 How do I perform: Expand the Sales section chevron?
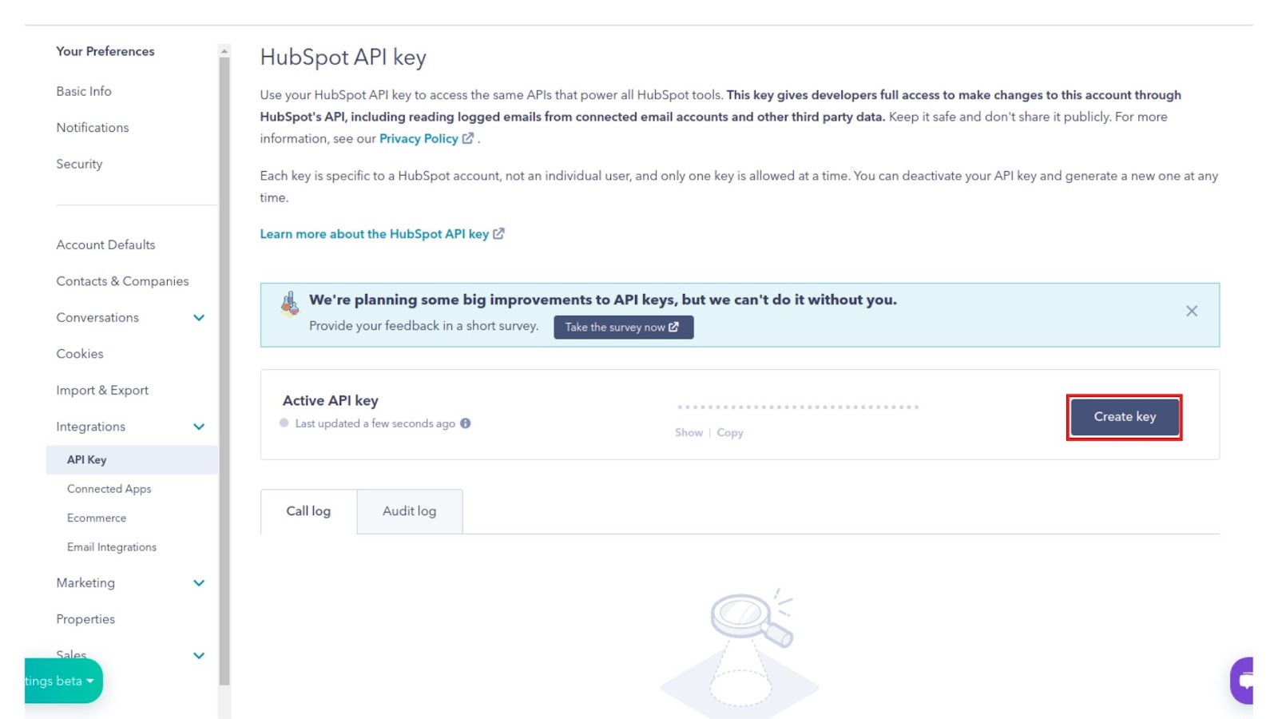tap(199, 656)
